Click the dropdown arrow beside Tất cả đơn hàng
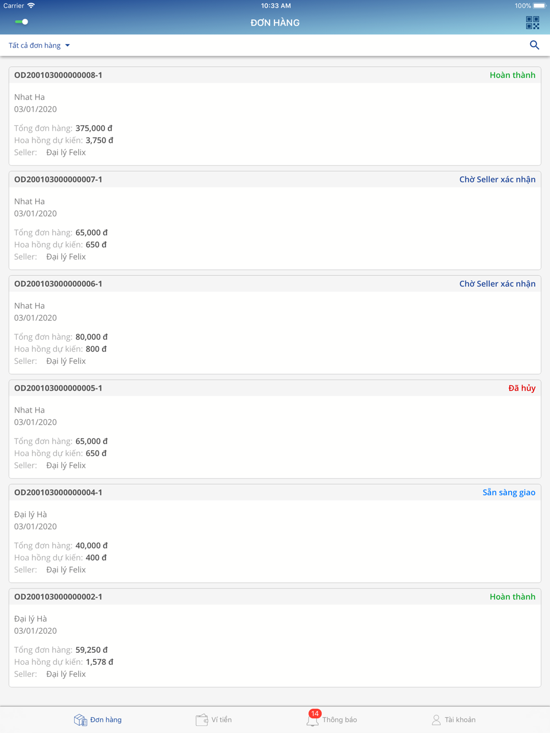 pos(68,46)
